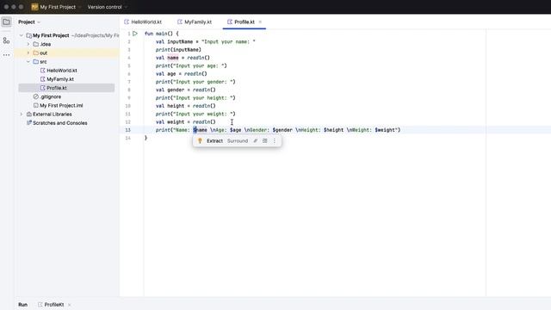Collapse the My First Project root node
This screenshot has width=551, height=310.
[x=21, y=35]
